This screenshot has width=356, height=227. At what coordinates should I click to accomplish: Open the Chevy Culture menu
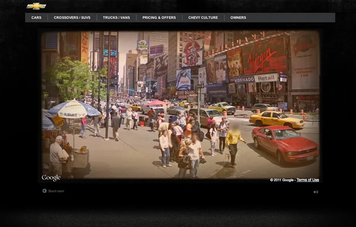[x=203, y=18]
